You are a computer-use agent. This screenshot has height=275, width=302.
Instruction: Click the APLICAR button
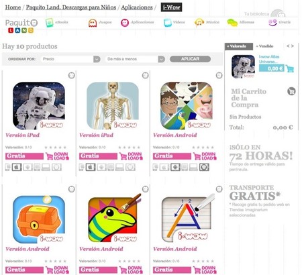(190, 59)
